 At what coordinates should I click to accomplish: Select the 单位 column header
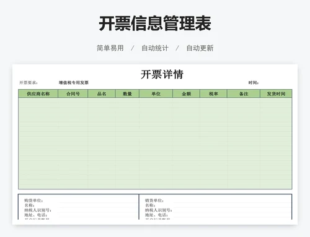click(x=156, y=93)
